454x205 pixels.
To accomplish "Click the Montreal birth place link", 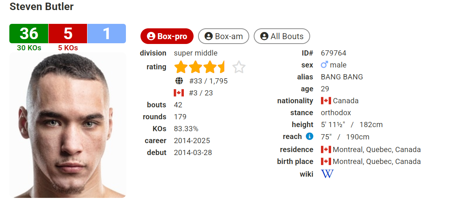I will click(377, 161).
